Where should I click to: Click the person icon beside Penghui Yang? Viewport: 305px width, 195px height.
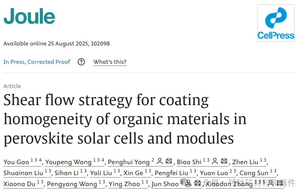tap(160, 161)
